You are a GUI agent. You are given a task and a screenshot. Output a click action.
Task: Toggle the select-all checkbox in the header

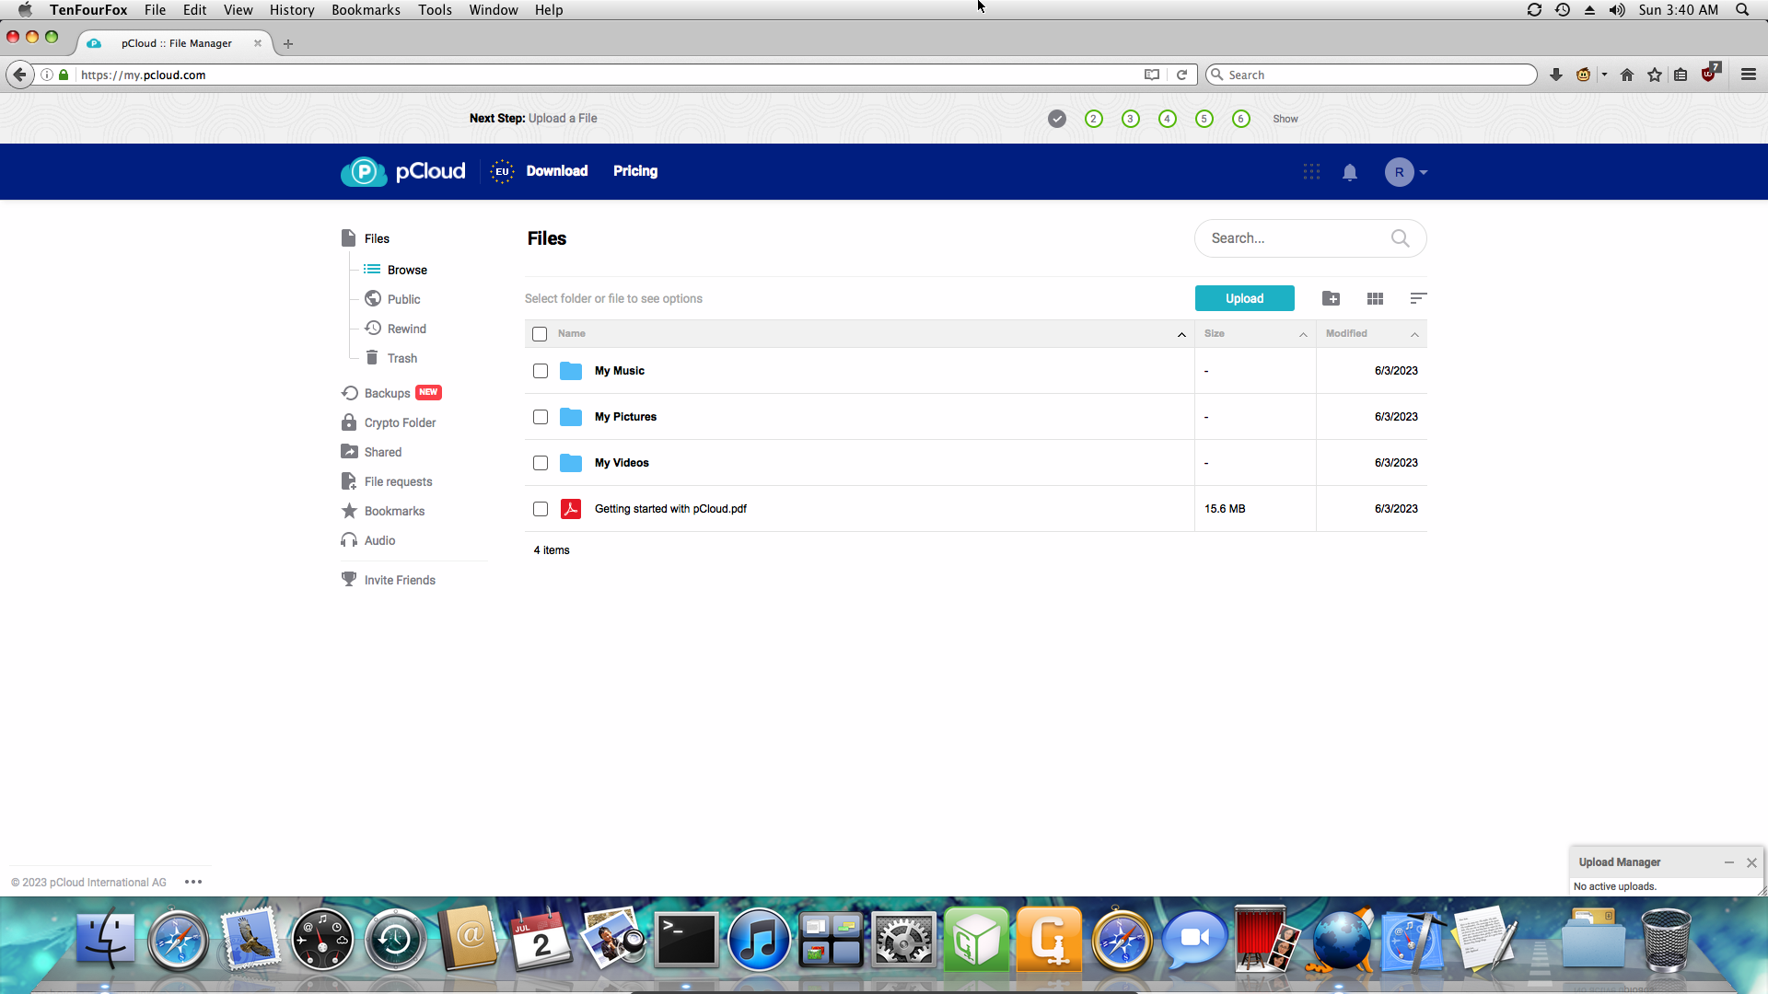pos(540,334)
